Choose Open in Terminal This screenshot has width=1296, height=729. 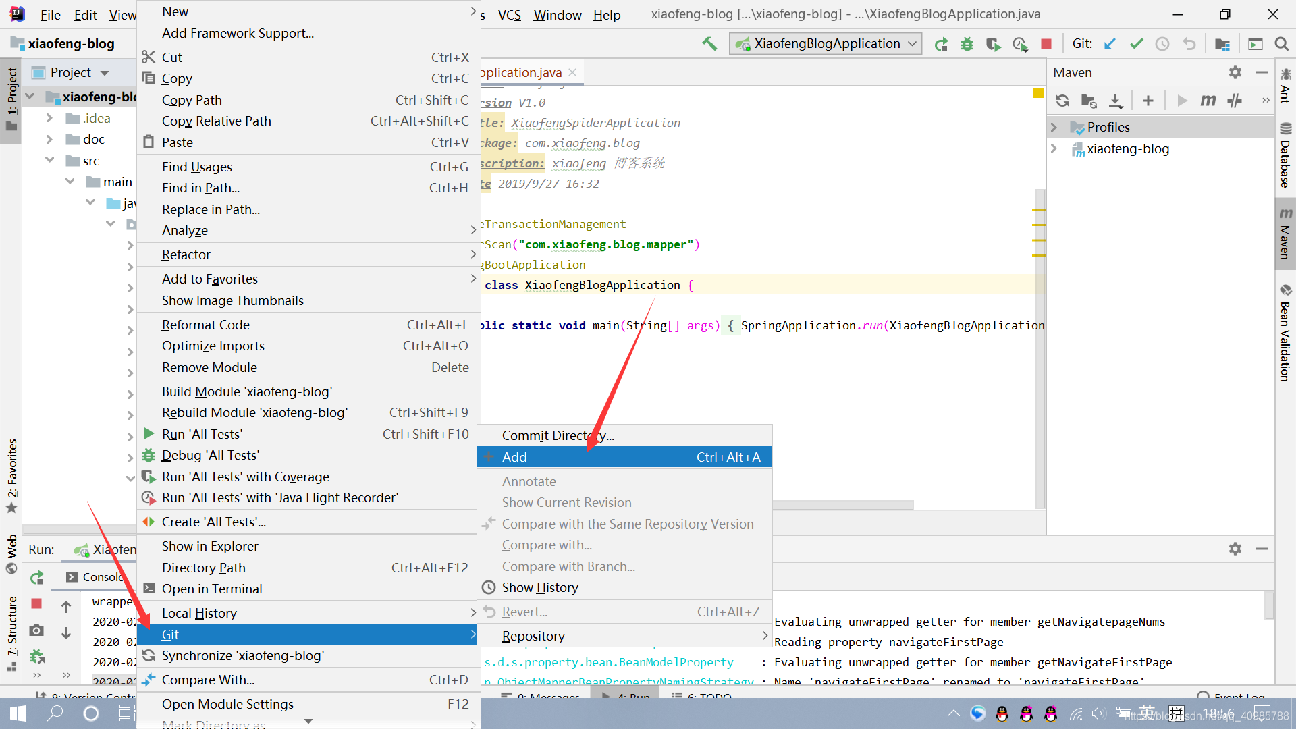pos(308,589)
